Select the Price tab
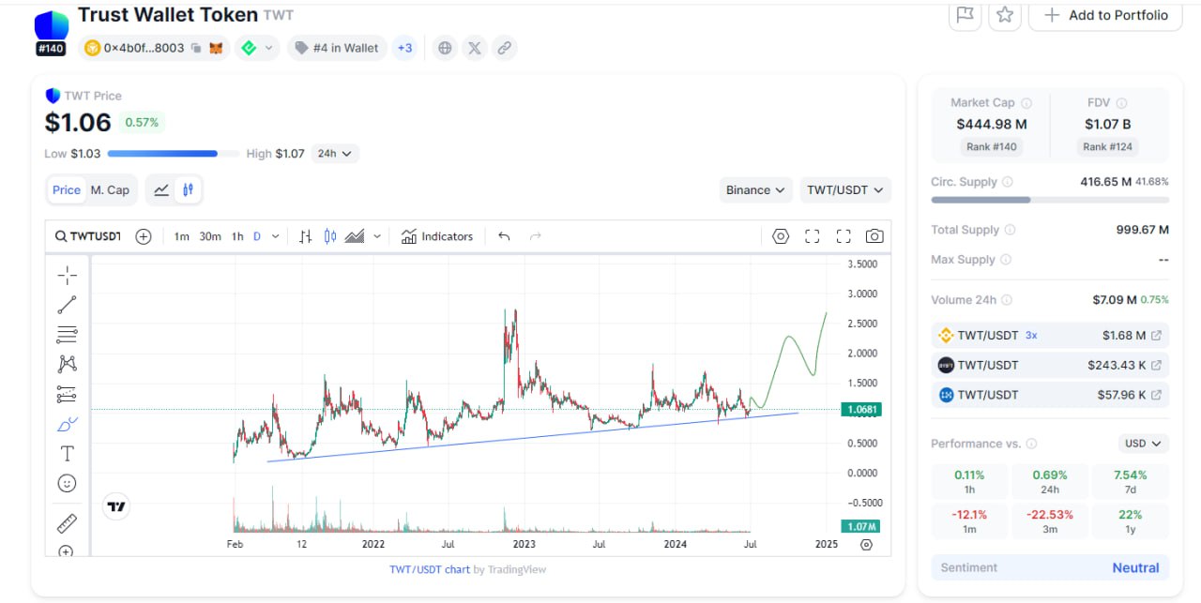 click(67, 190)
